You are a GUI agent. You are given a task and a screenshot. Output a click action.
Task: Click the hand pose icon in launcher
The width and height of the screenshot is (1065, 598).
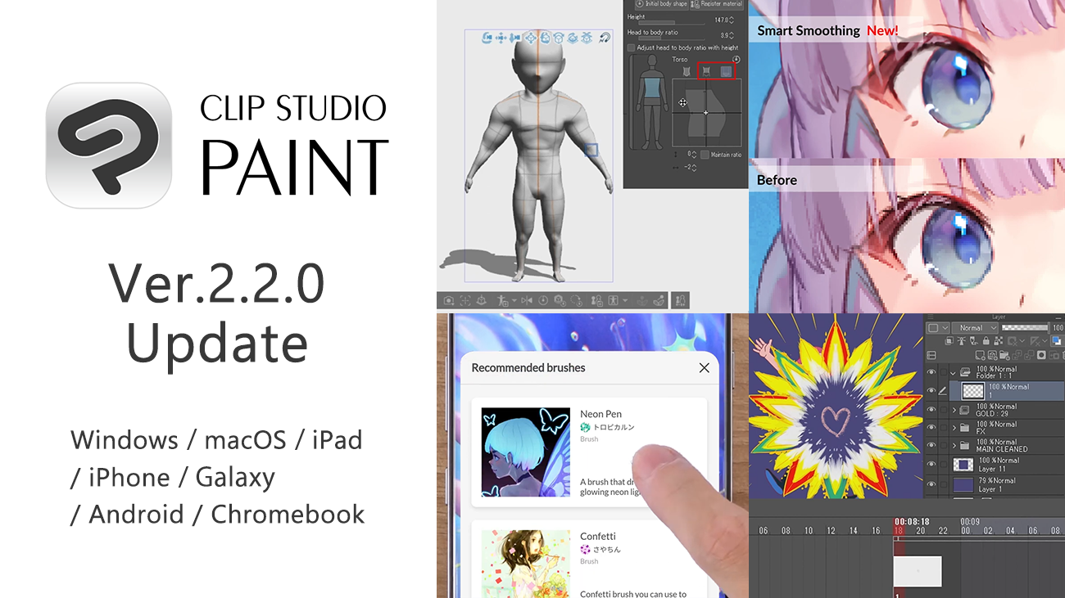coord(658,300)
